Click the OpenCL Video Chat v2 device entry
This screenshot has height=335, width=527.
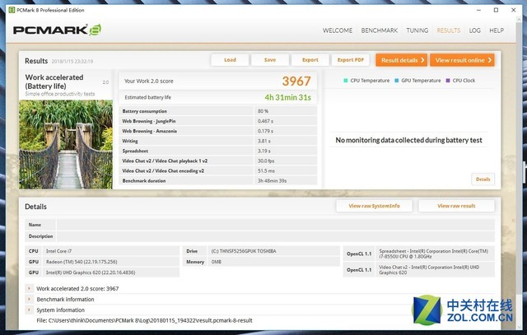(x=429, y=270)
